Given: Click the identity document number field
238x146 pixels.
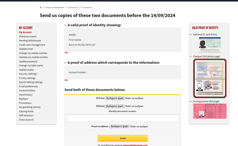Looking at the screenshot, I should tap(122, 118).
